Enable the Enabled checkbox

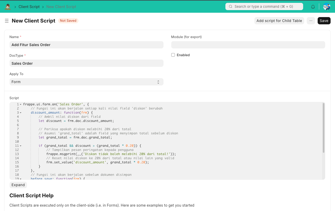(x=173, y=55)
